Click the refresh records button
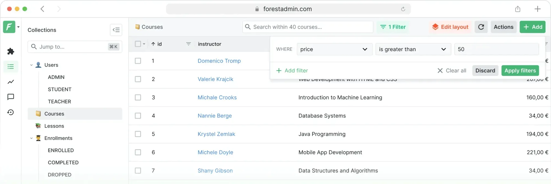 [481, 27]
